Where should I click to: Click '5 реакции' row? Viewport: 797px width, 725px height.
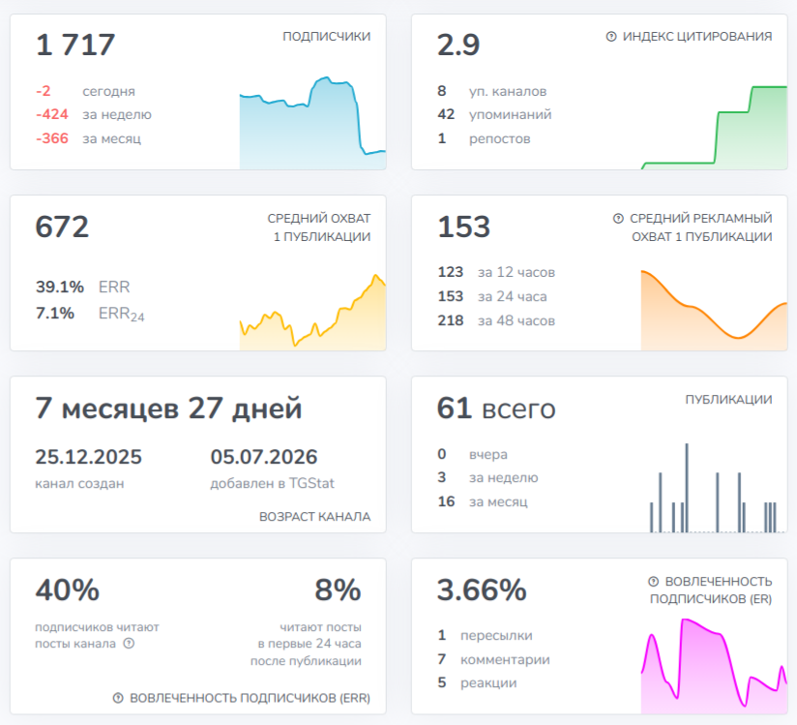(x=477, y=682)
